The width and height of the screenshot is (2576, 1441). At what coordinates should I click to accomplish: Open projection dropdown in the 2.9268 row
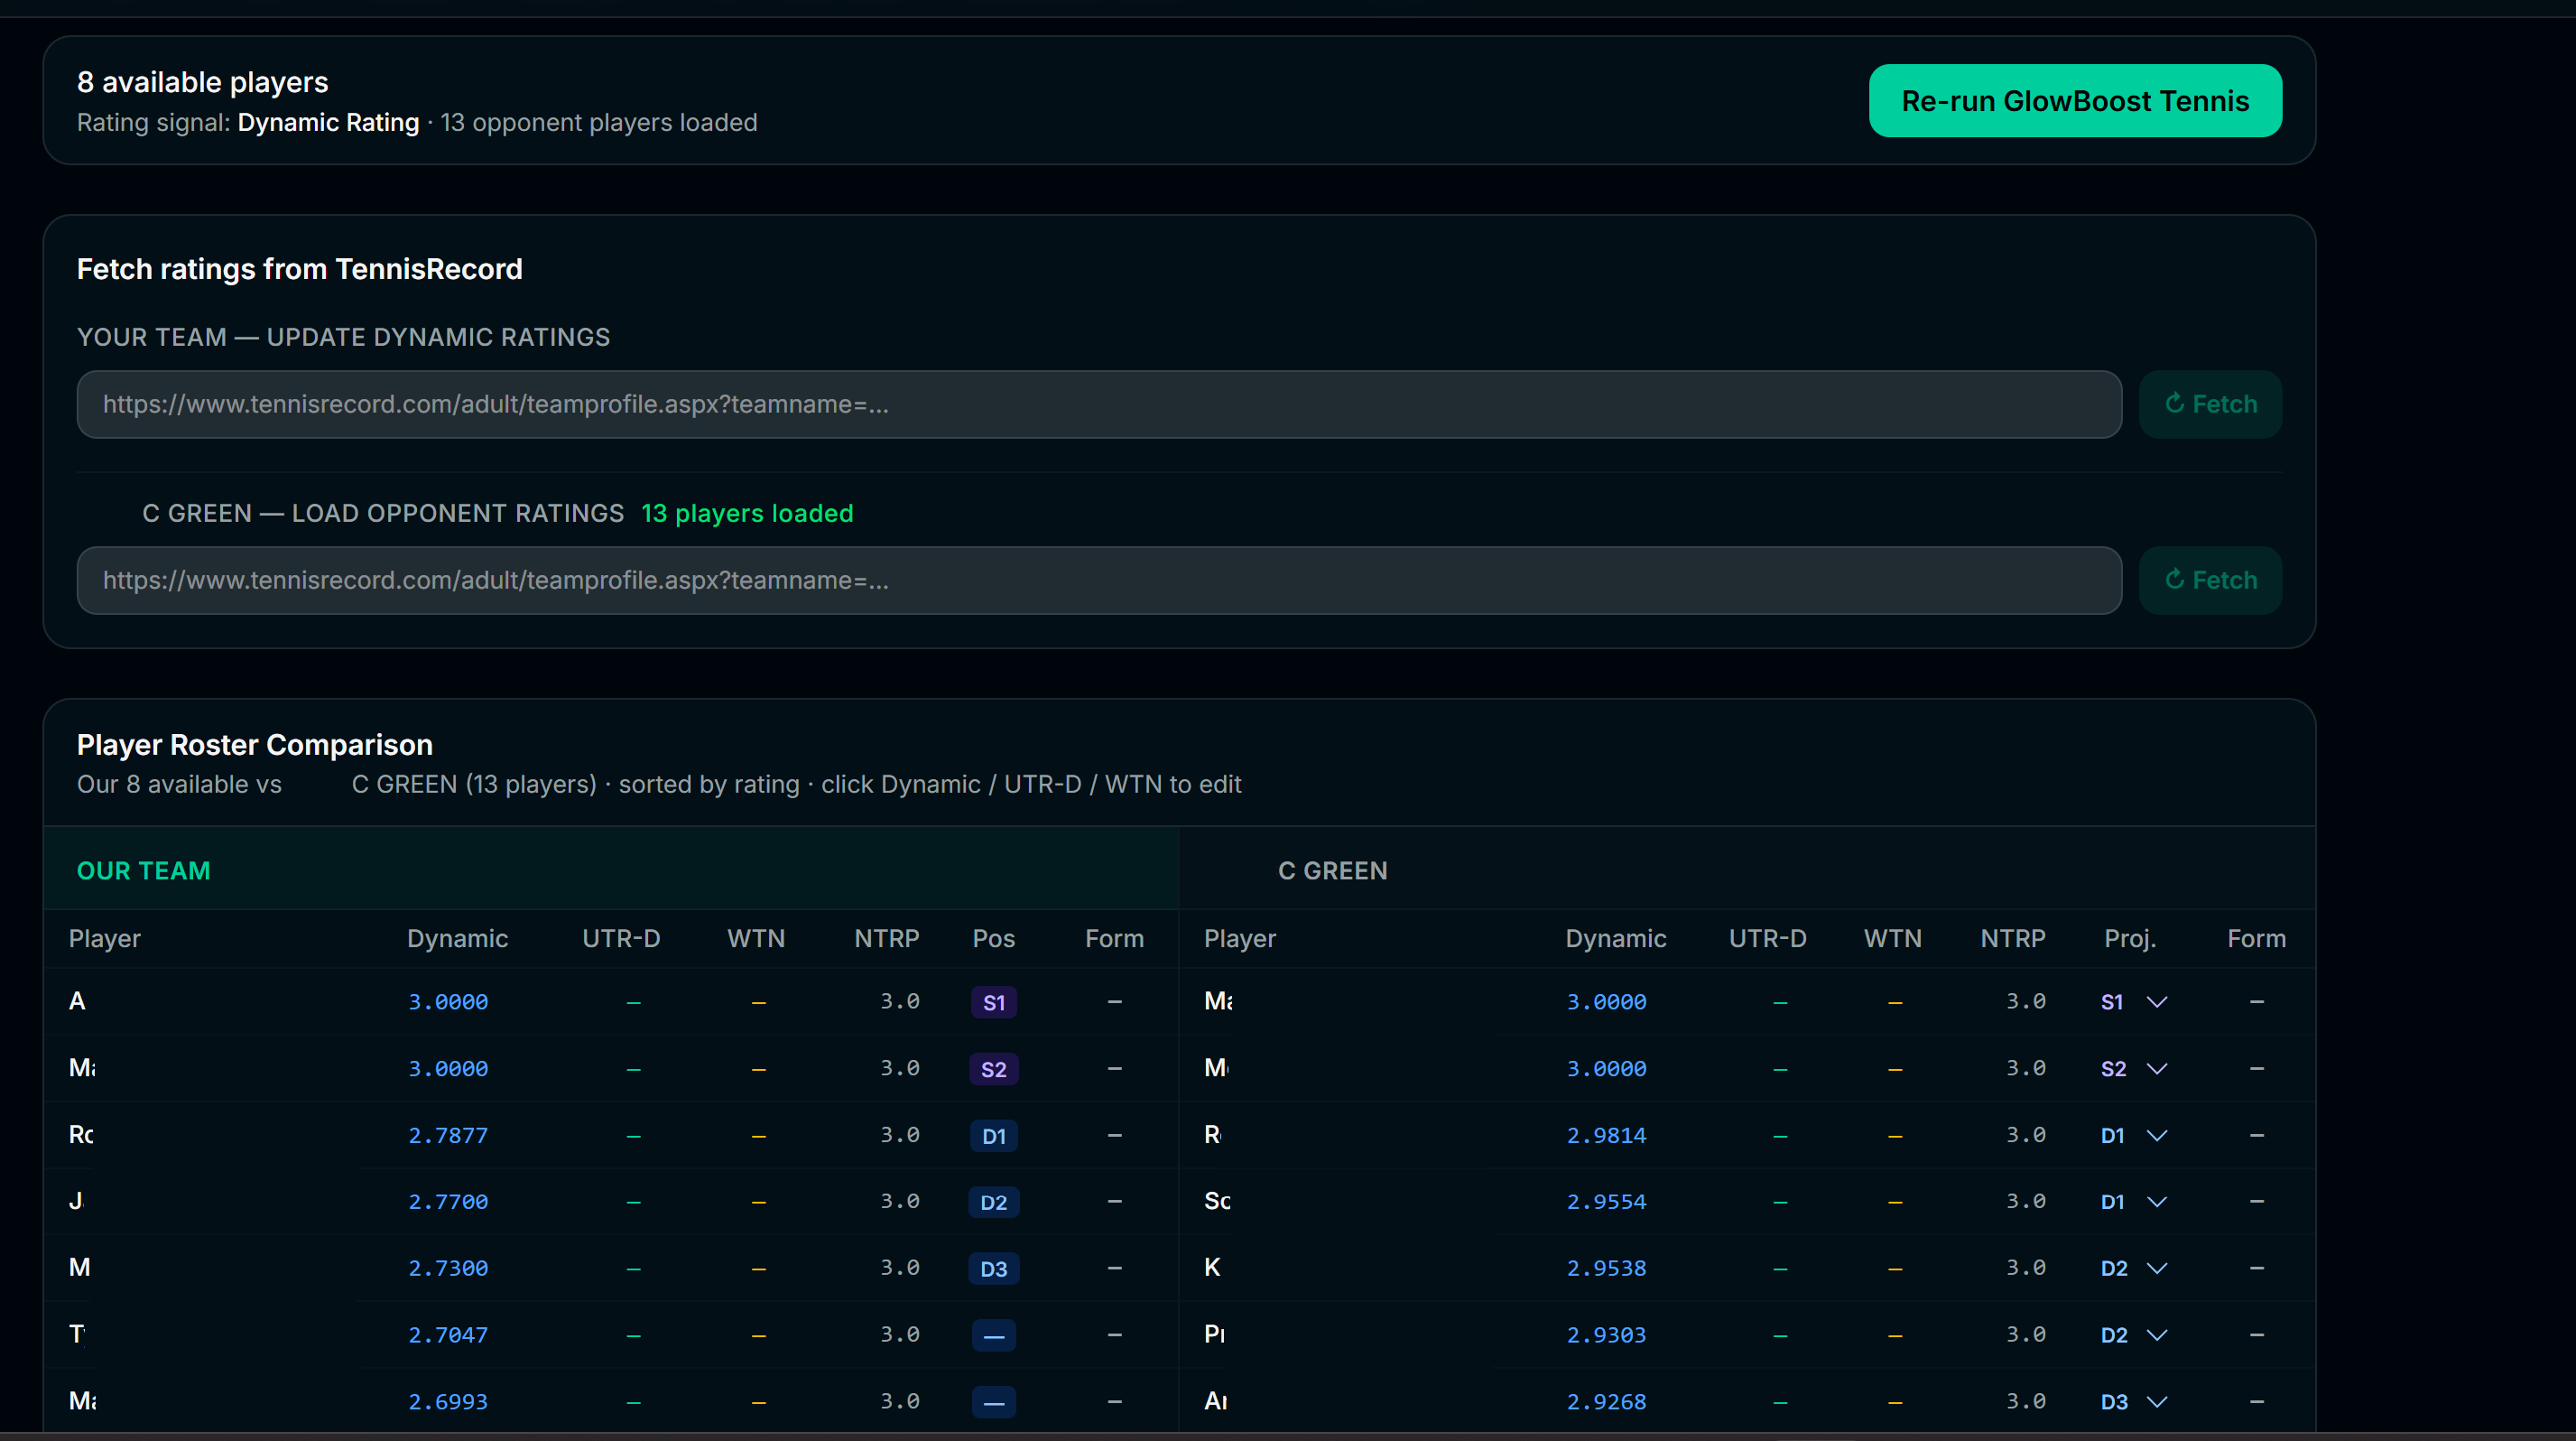click(2133, 1402)
